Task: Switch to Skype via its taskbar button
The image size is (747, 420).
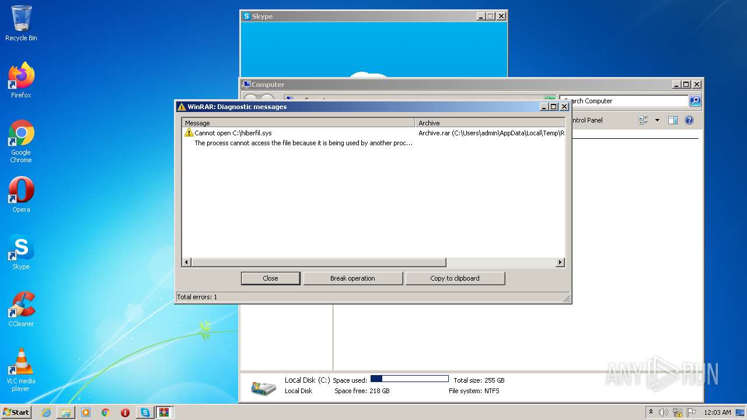Action: [x=145, y=412]
